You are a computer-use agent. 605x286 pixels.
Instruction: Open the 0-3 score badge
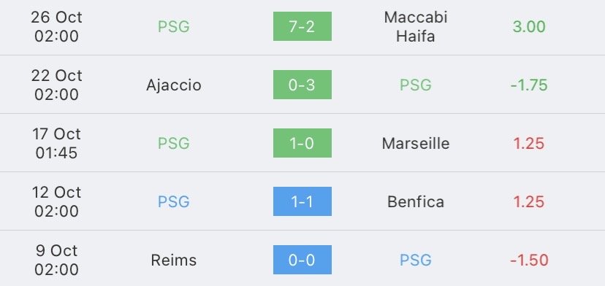tap(302, 85)
